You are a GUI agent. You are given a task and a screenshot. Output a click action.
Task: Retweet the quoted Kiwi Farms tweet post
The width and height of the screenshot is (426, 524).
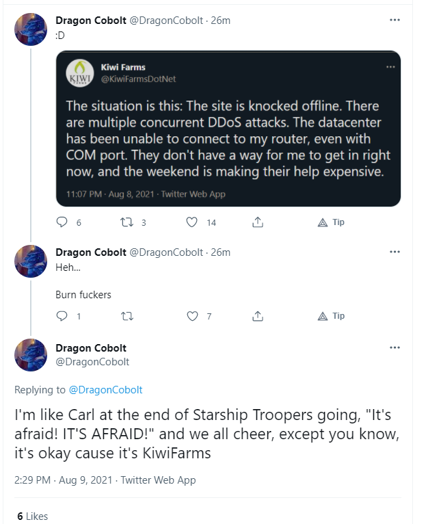[126, 222]
